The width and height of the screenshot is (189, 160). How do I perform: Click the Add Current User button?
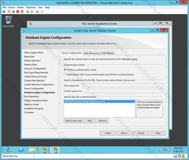(74, 121)
